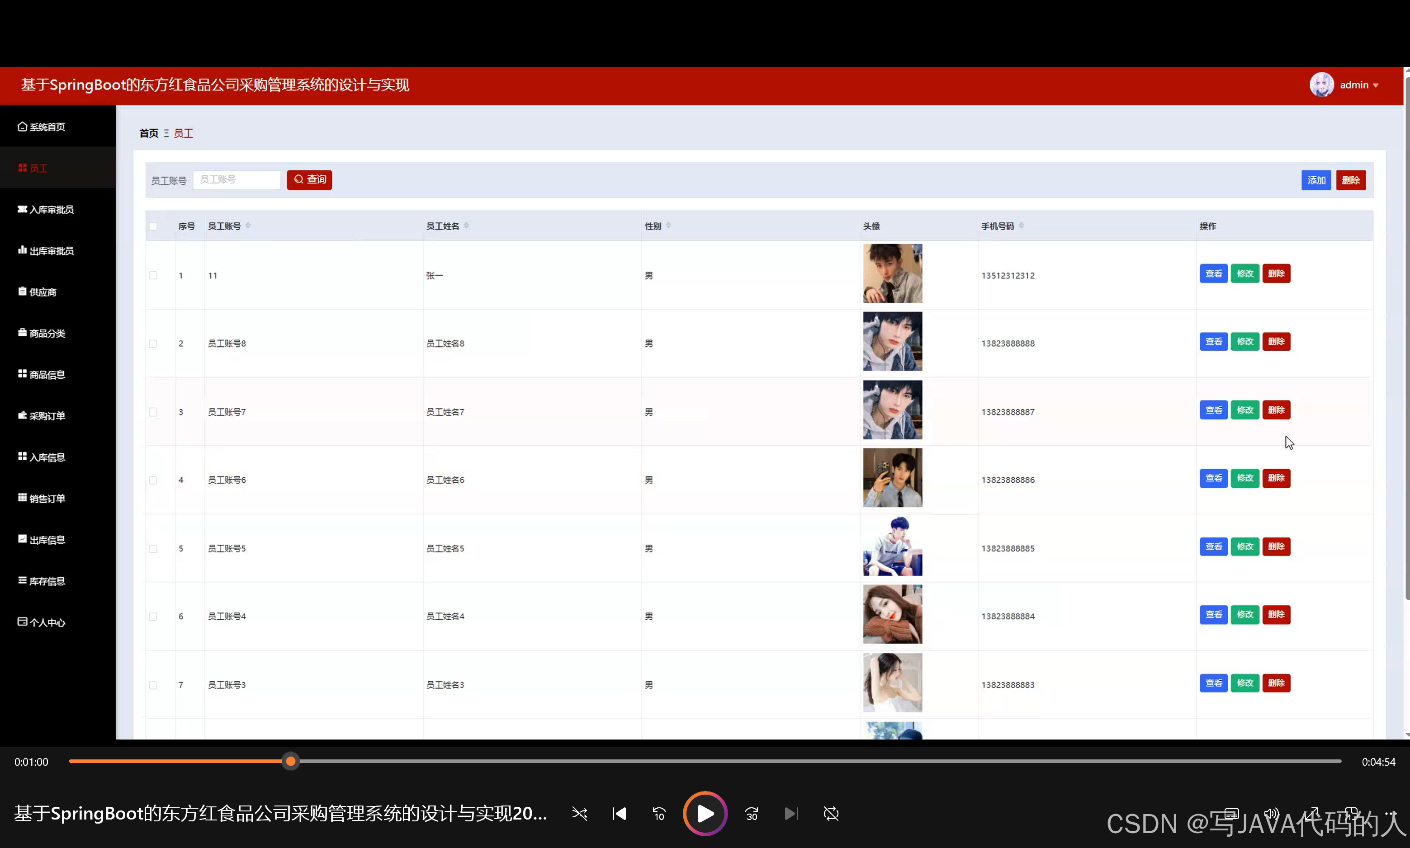This screenshot has height=848, width=1410.
Task: Click 删除 for 员工姓名6
Action: (1276, 478)
